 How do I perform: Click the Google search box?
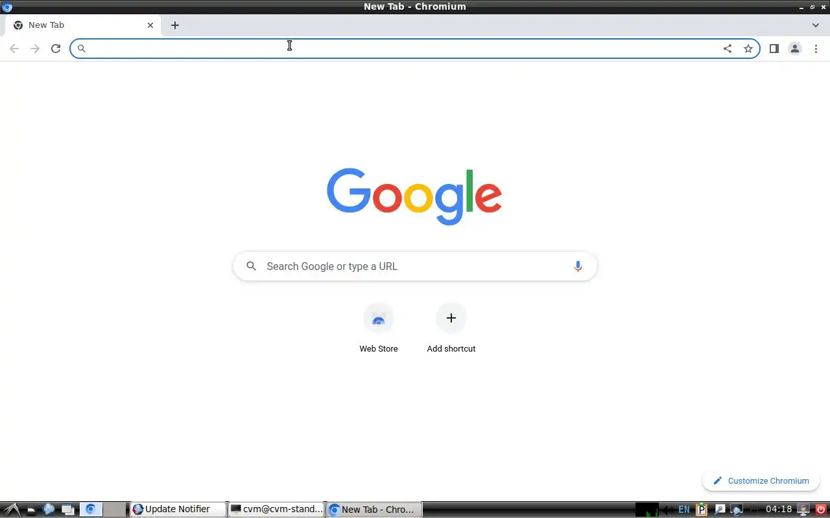[415, 266]
